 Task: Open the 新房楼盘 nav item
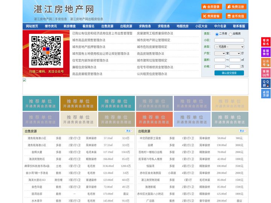[70, 26]
